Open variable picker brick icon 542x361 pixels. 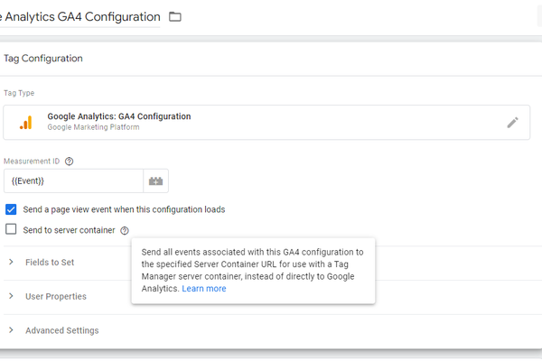coord(156,180)
